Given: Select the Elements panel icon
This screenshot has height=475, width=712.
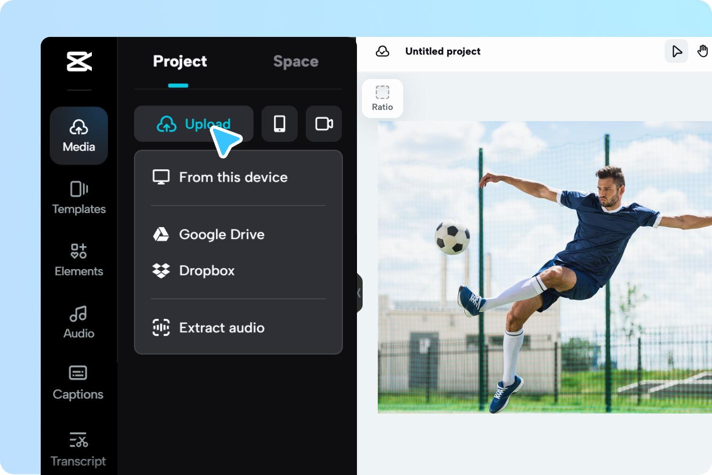Looking at the screenshot, I should point(79,259).
